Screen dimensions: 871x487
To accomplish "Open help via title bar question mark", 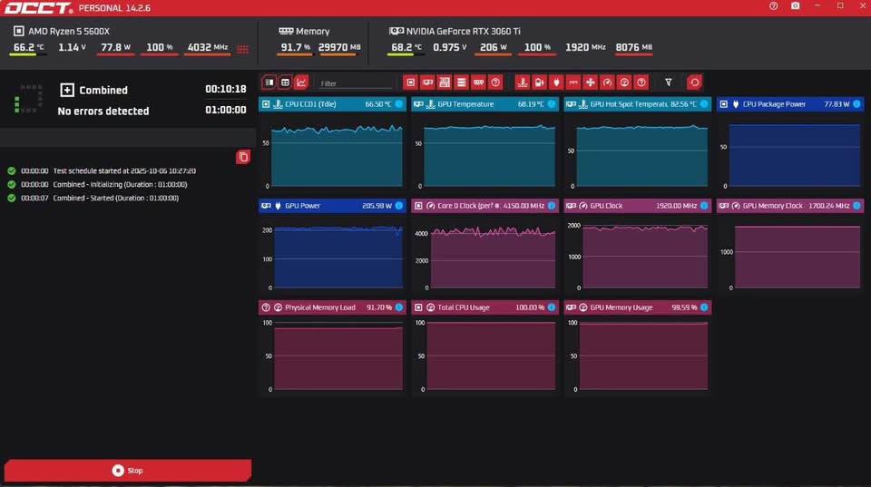I will click(773, 6).
